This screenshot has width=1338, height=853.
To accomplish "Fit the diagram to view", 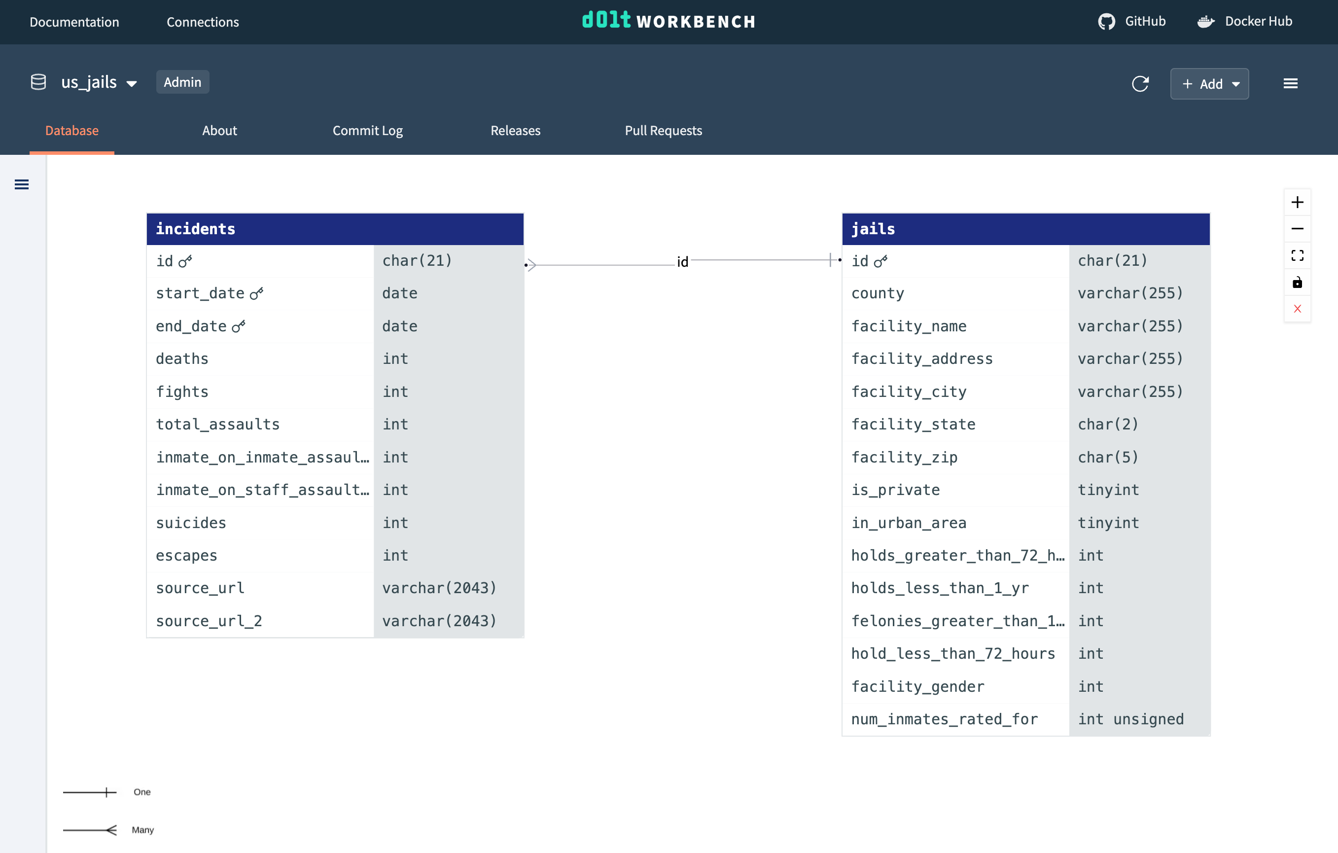I will 1297,255.
